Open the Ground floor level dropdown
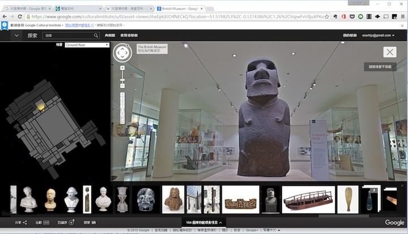The height and width of the screenshot is (234, 408). click(87, 45)
